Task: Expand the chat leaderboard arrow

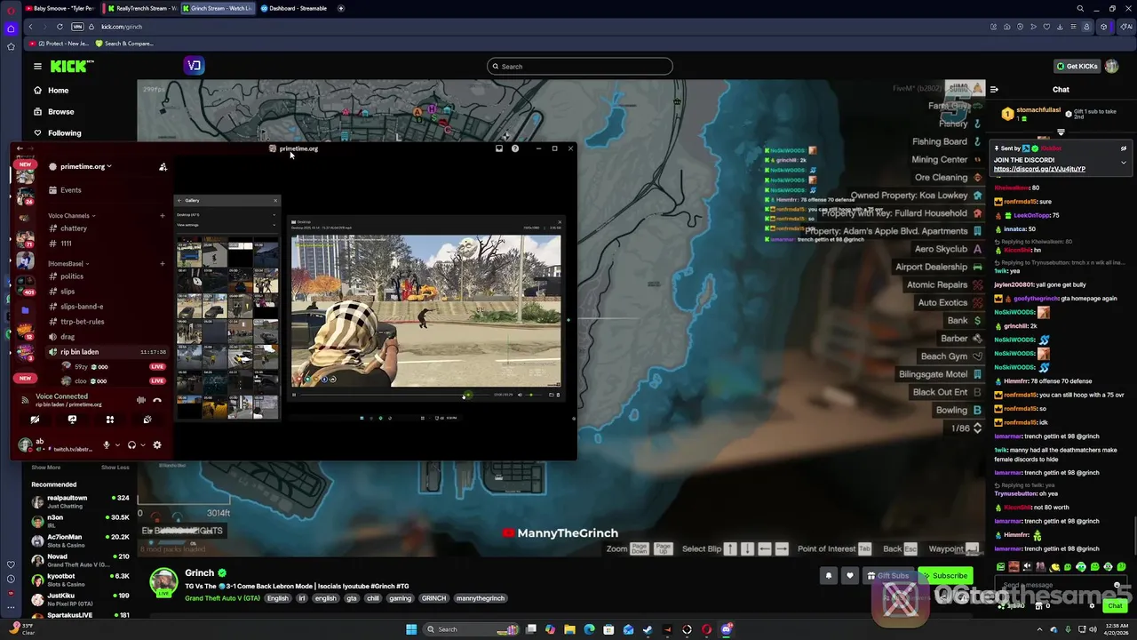Action: click(x=1061, y=132)
